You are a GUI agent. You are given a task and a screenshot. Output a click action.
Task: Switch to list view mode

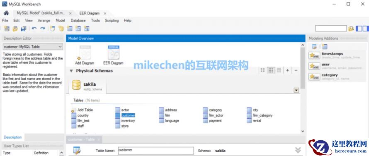tap(279, 70)
